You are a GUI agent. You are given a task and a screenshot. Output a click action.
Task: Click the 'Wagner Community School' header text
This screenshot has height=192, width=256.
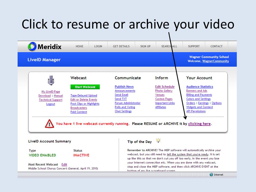point(209,57)
